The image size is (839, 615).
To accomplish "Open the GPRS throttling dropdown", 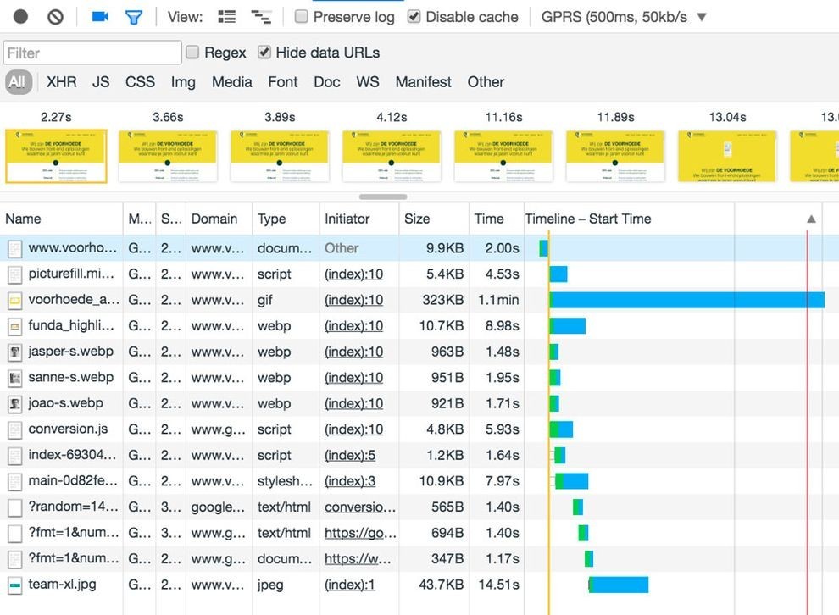I will click(624, 17).
